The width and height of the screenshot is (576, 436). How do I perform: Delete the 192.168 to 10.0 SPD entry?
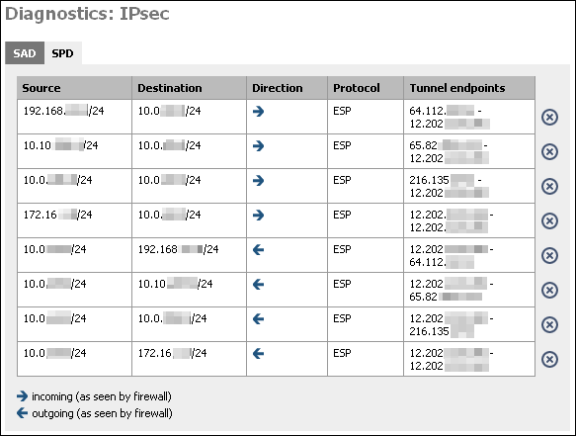[549, 118]
